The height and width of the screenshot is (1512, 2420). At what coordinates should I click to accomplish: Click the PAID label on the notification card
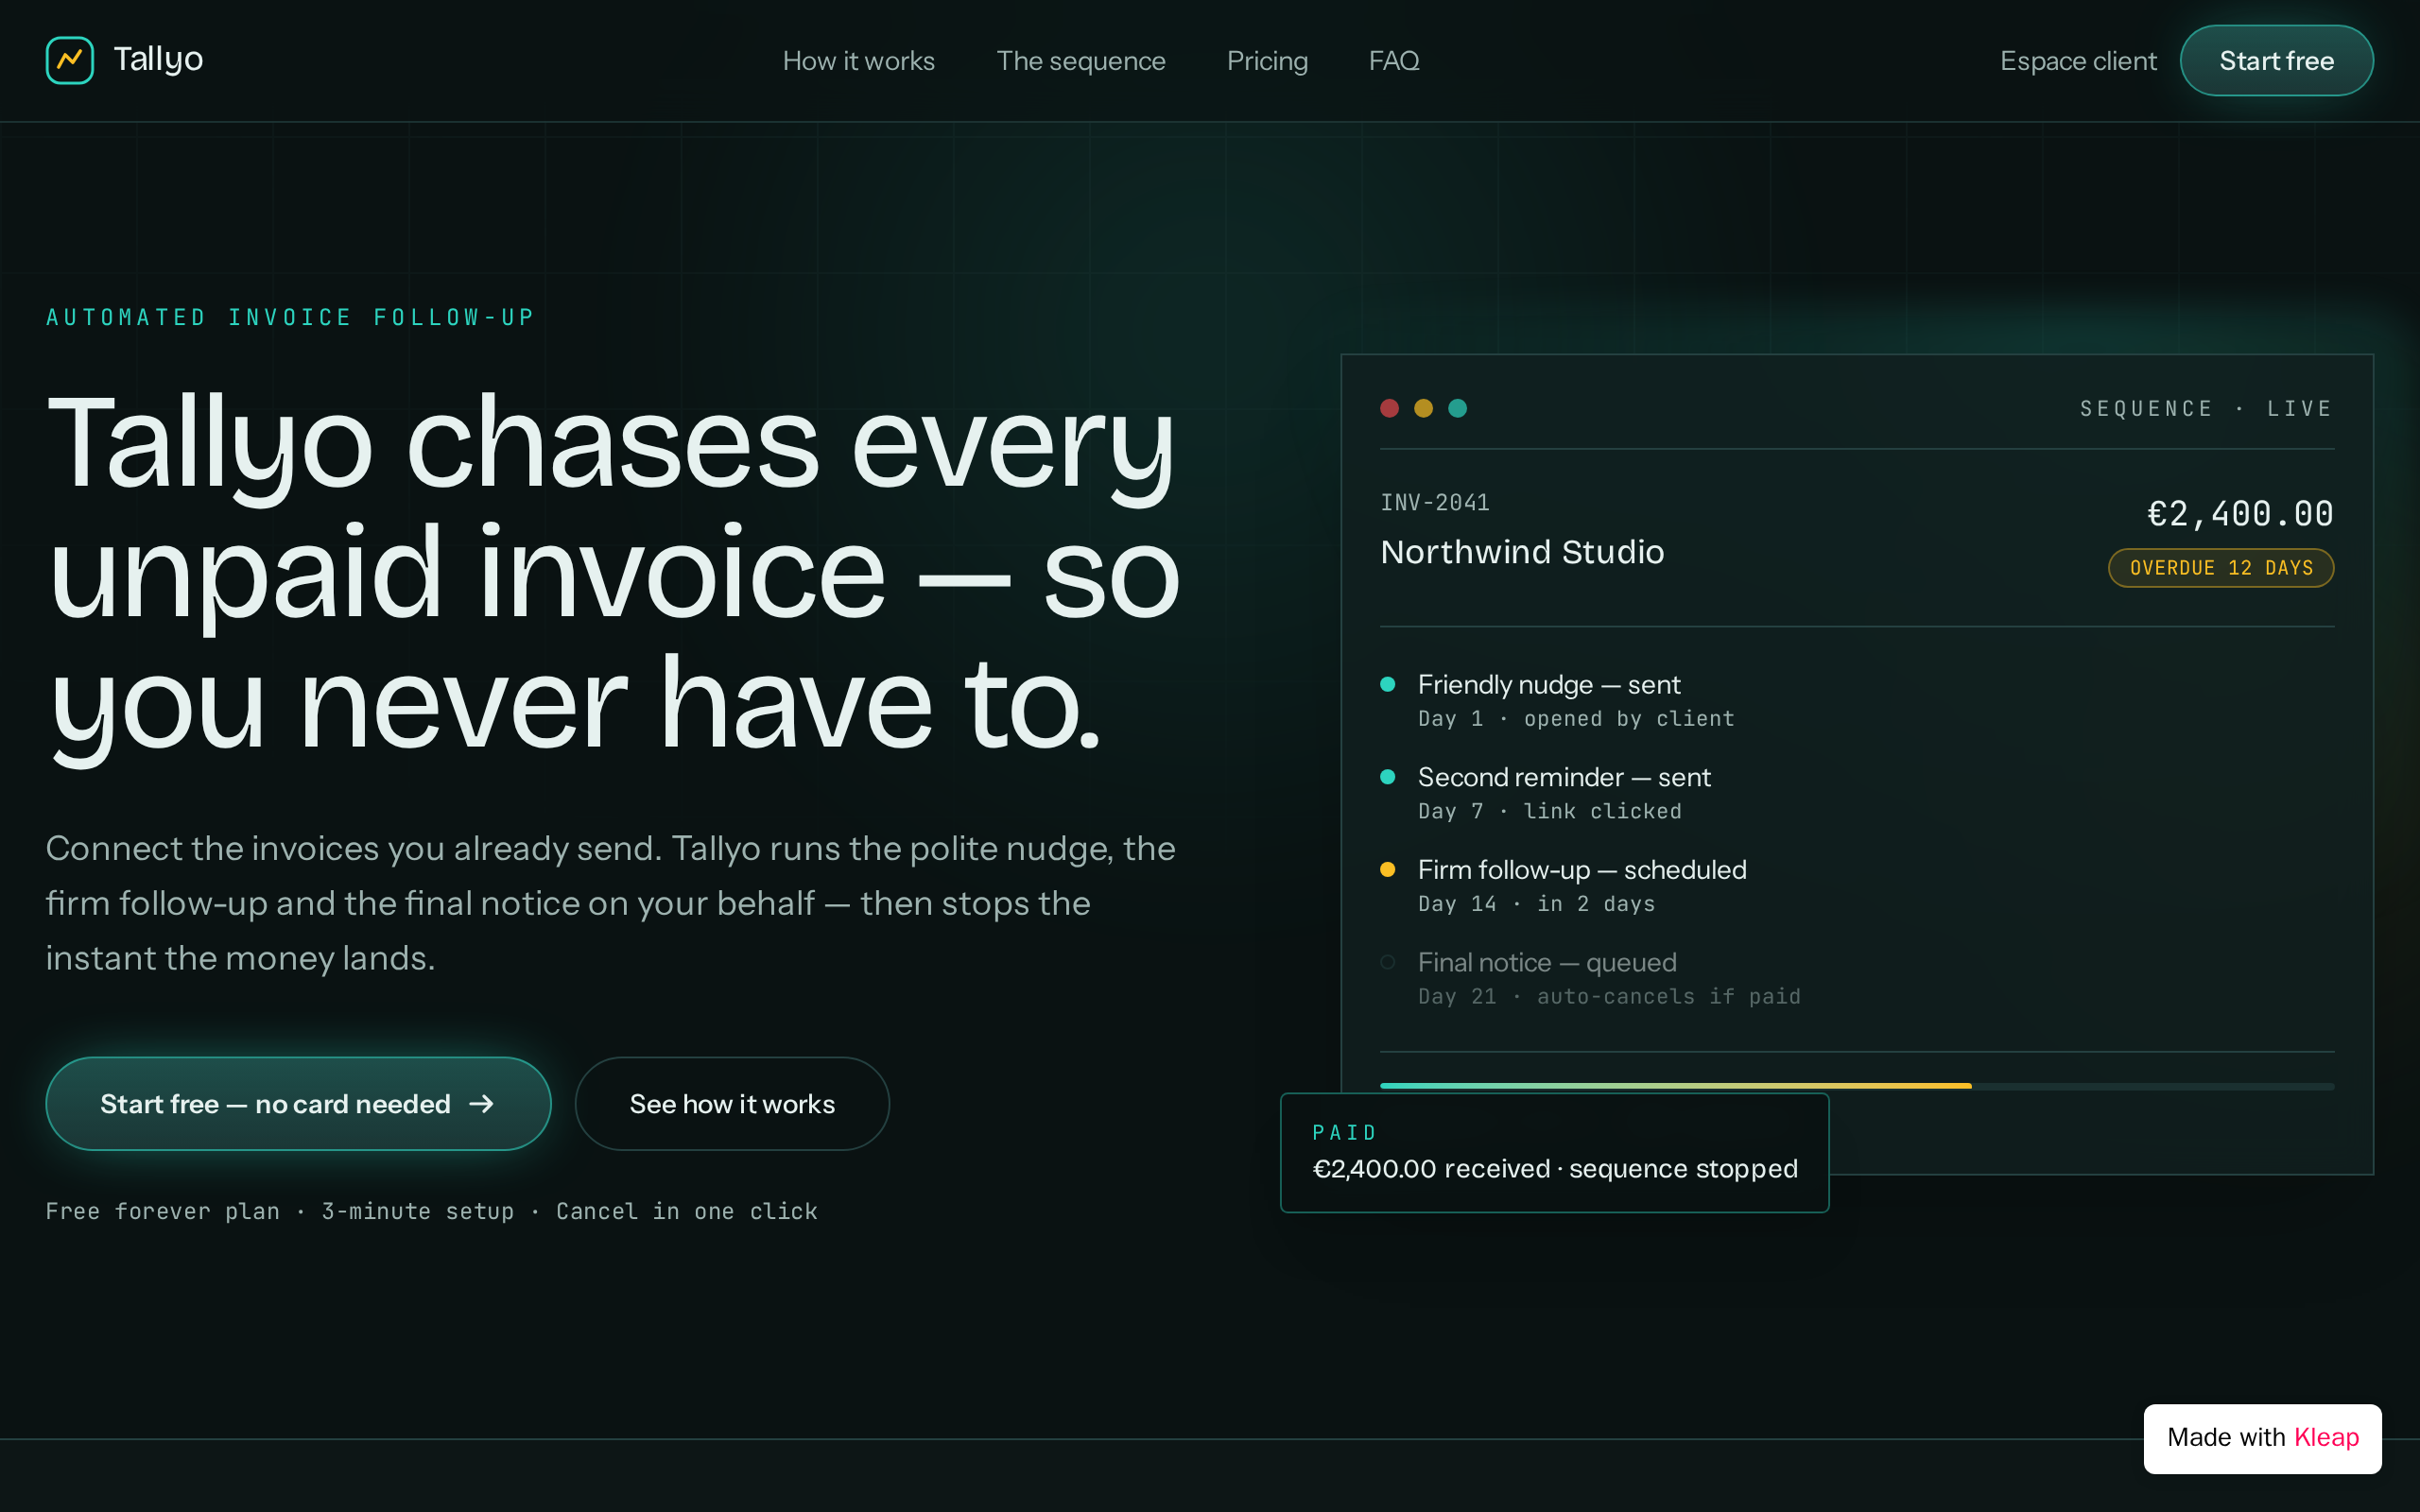[1344, 1132]
